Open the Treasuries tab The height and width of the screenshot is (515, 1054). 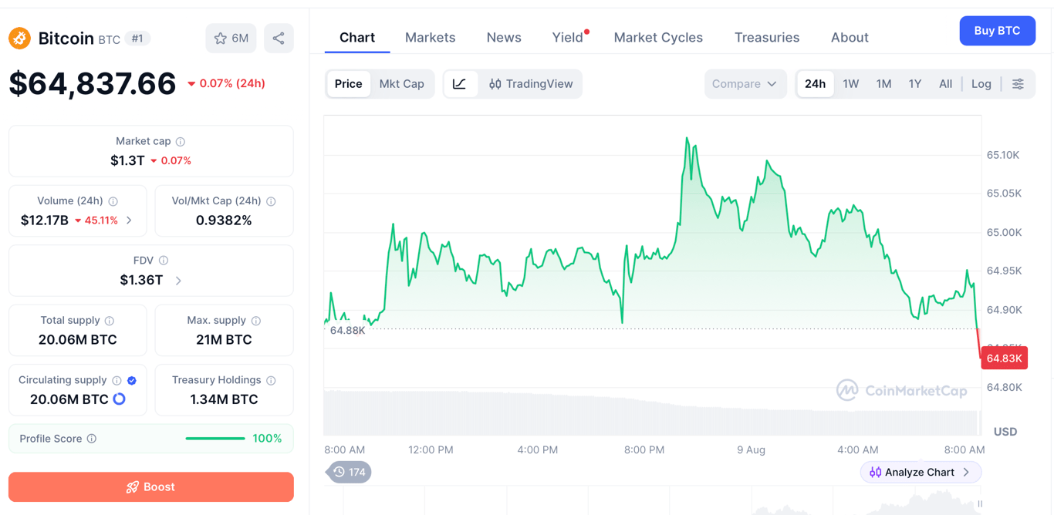coord(767,37)
